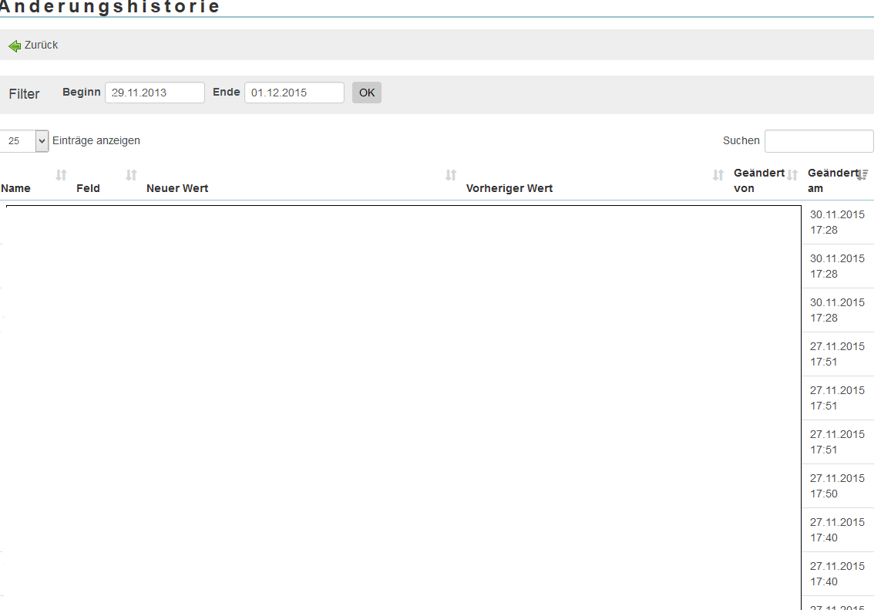Click the Name column header
The image size is (891, 610).
click(16, 188)
